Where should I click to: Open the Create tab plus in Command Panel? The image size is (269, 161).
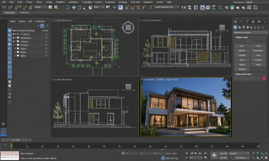235,22
